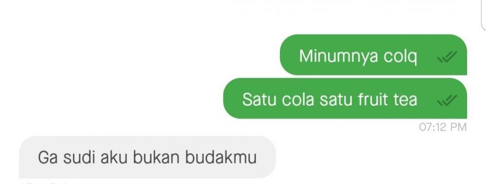Click the word 'budakmu' in received message

(x=221, y=157)
